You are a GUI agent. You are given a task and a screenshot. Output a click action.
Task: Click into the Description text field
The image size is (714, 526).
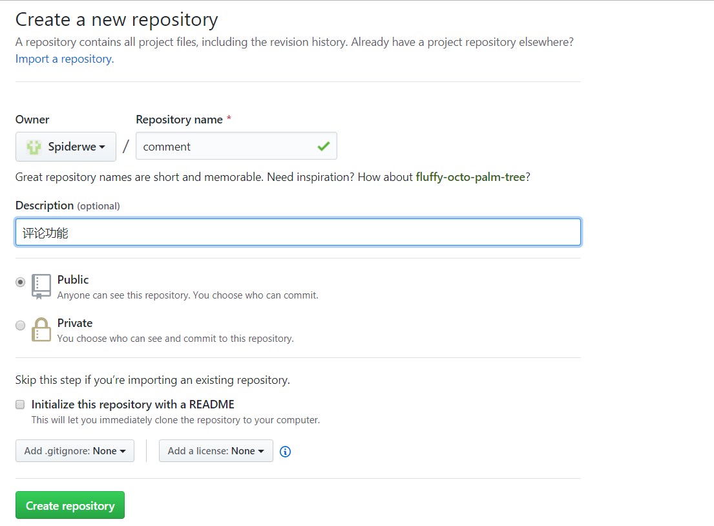[299, 232]
